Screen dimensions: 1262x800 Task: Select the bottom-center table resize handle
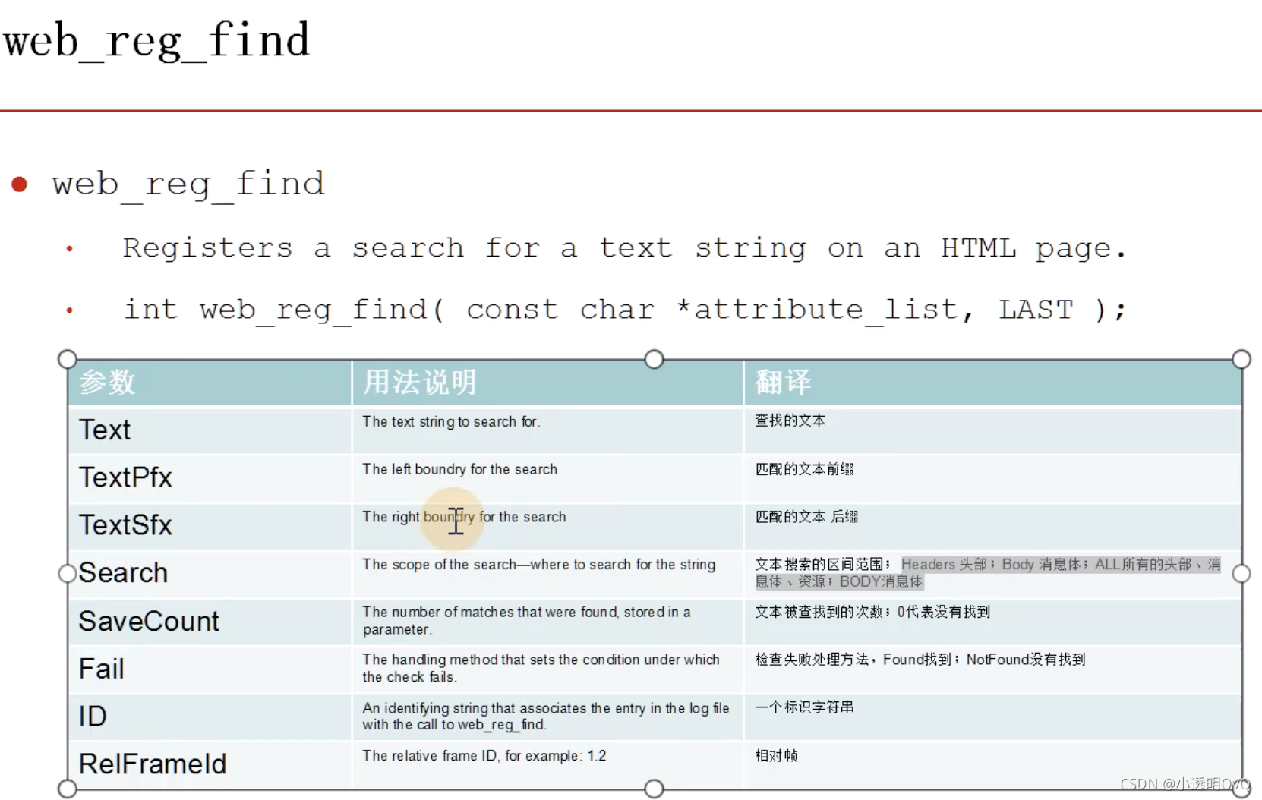(x=654, y=789)
